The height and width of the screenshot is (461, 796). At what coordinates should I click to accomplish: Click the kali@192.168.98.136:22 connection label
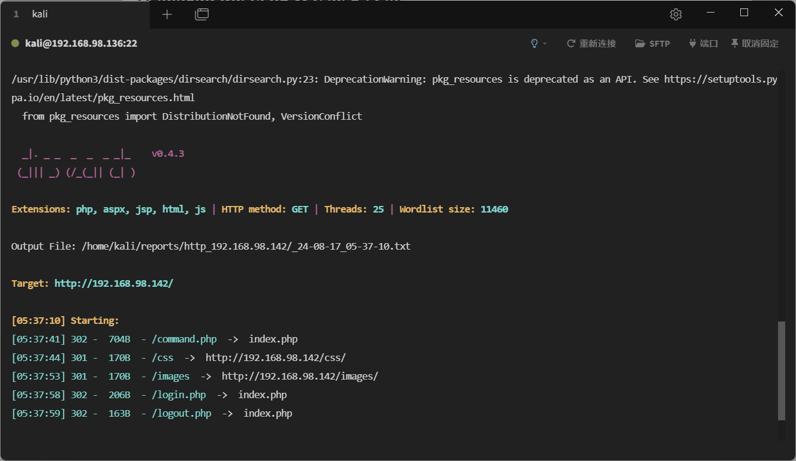coord(81,43)
